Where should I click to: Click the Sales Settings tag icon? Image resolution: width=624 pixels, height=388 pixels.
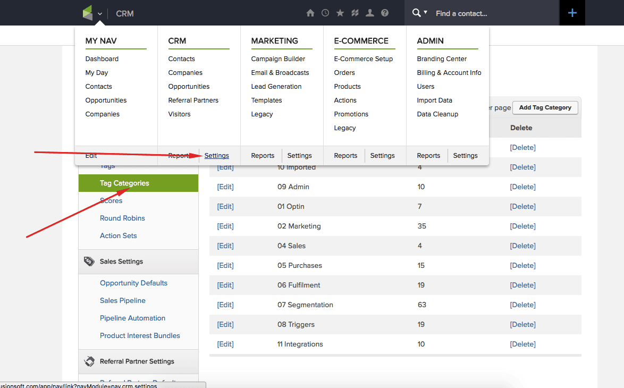pos(89,262)
